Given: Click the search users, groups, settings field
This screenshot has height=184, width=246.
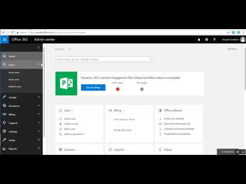Looking at the screenshot, I should (105, 59).
